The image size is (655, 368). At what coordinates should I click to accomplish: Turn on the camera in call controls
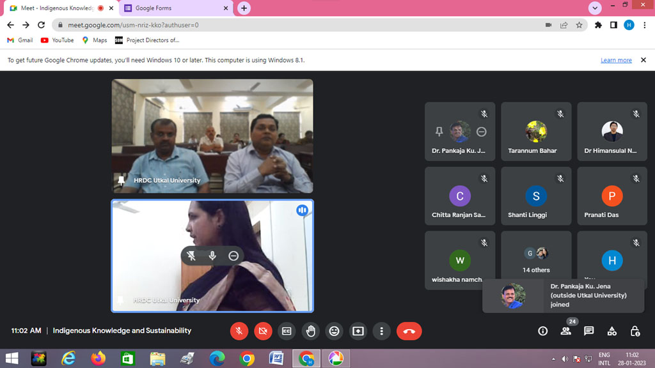coord(263,331)
